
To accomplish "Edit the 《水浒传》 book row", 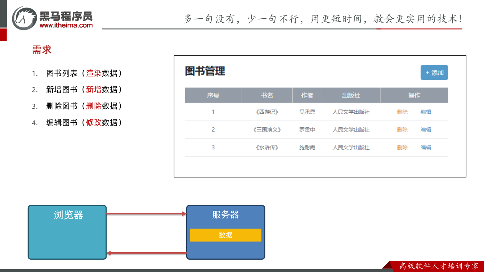I will pos(426,148).
